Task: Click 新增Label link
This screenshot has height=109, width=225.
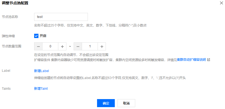Action: pos(41,71)
